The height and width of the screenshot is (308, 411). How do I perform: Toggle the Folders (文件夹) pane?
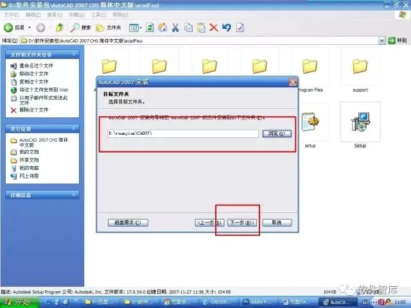(108, 28)
